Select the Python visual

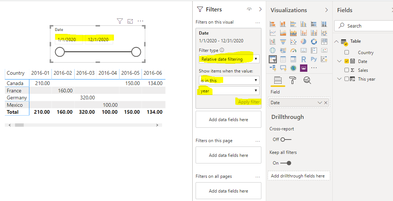(314, 59)
